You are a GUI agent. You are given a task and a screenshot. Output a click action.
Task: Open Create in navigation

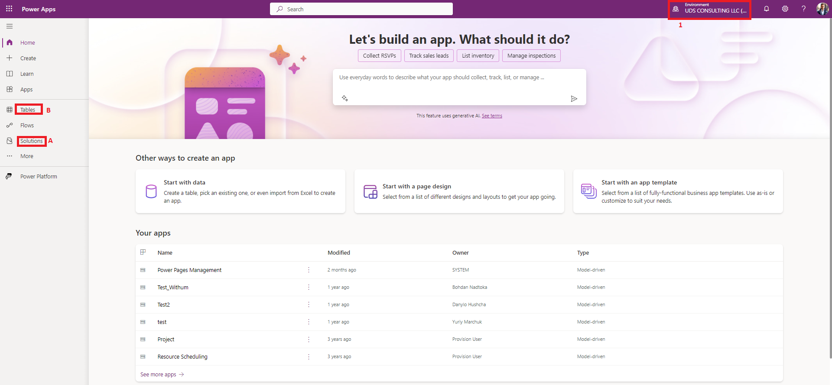point(28,58)
